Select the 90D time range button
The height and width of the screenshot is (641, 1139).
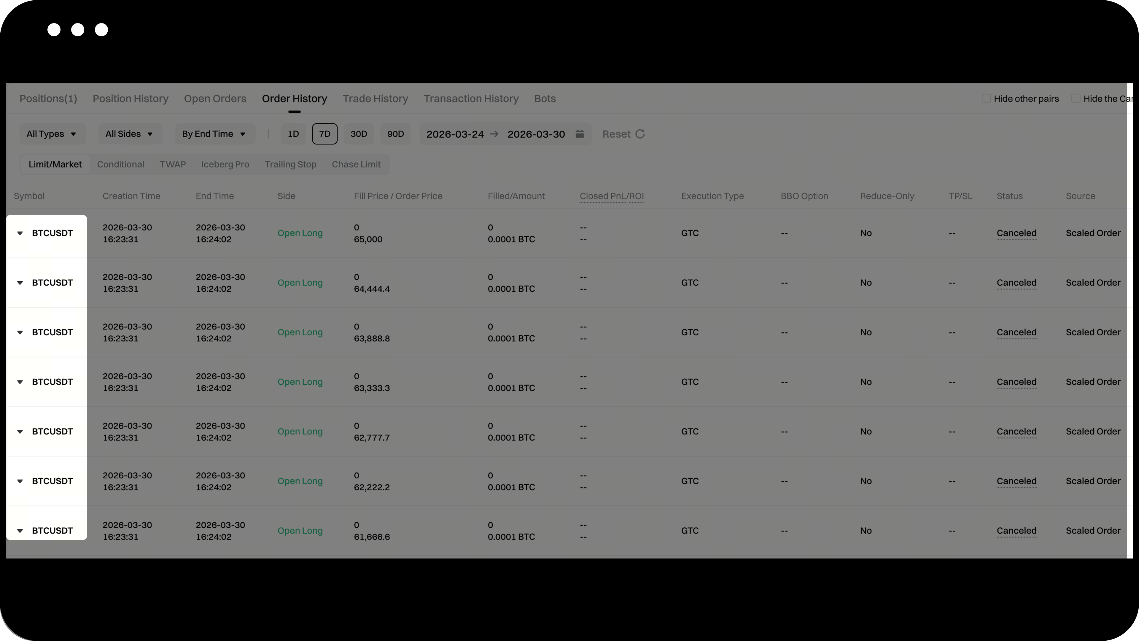point(395,134)
